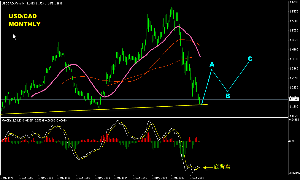Click price axis value 1.2230
Viewport: 300px width, 180px height.
[294, 87]
